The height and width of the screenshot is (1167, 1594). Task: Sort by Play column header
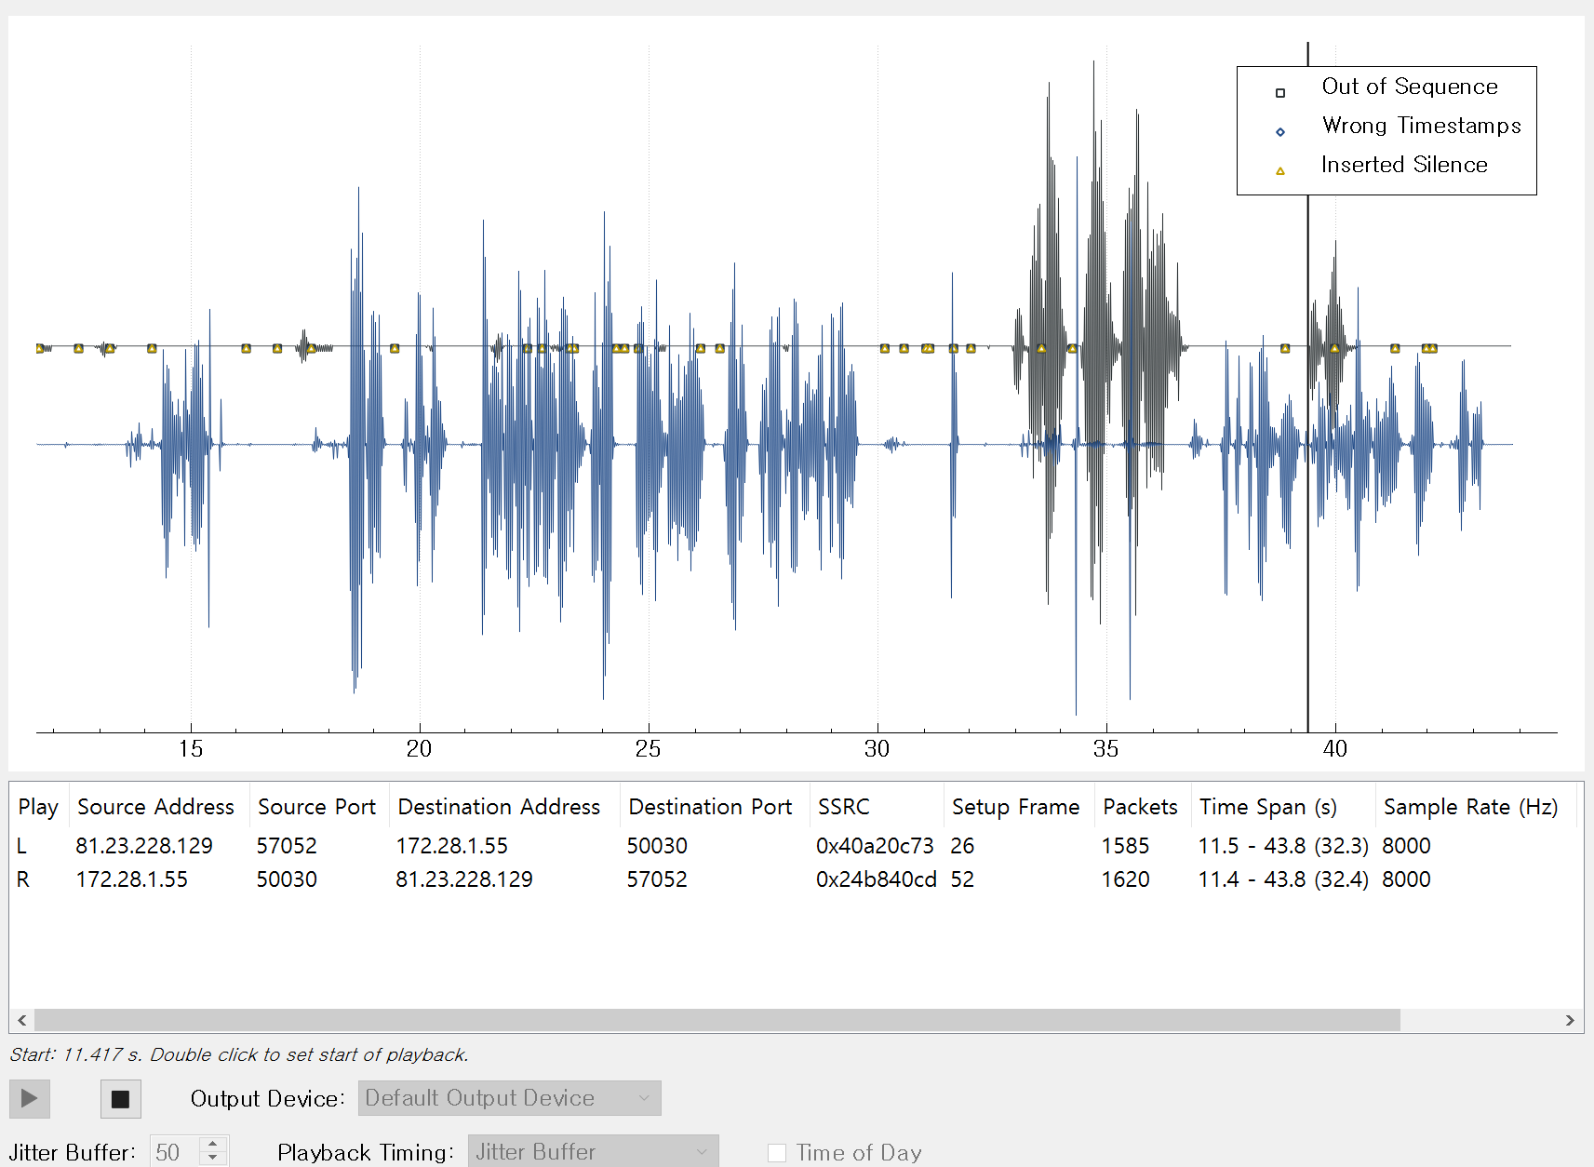coord(38,807)
